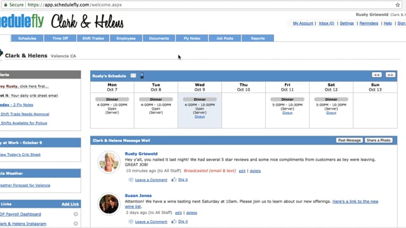Open the Payroll Dashboard link
406x228 pixels.
tap(20, 214)
